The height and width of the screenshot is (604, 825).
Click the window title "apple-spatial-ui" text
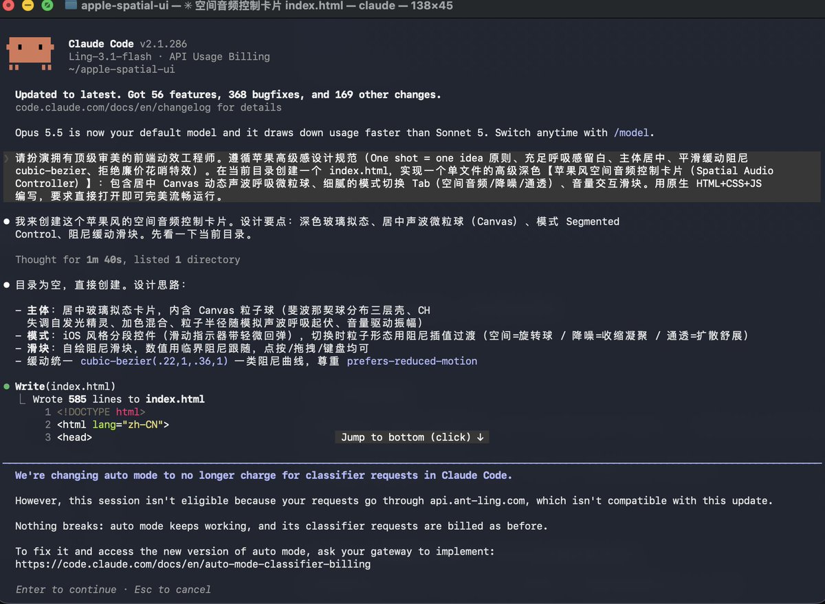(126, 6)
